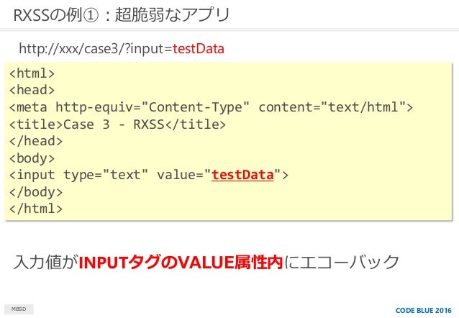The width and height of the screenshot is (459, 318).
Task: Click the red INPUTタグのVALUE属性内 text
Action: [181, 262]
